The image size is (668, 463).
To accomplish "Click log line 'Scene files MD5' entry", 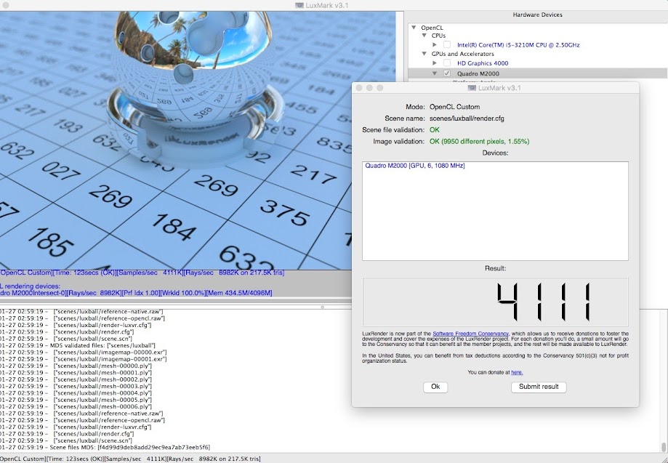I will (x=105, y=447).
